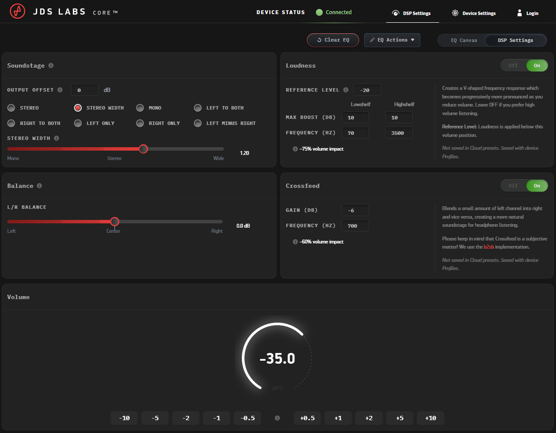Click the Crossfeed Frequency input field

coord(355,226)
